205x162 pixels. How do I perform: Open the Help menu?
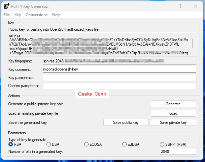(x=56, y=15)
